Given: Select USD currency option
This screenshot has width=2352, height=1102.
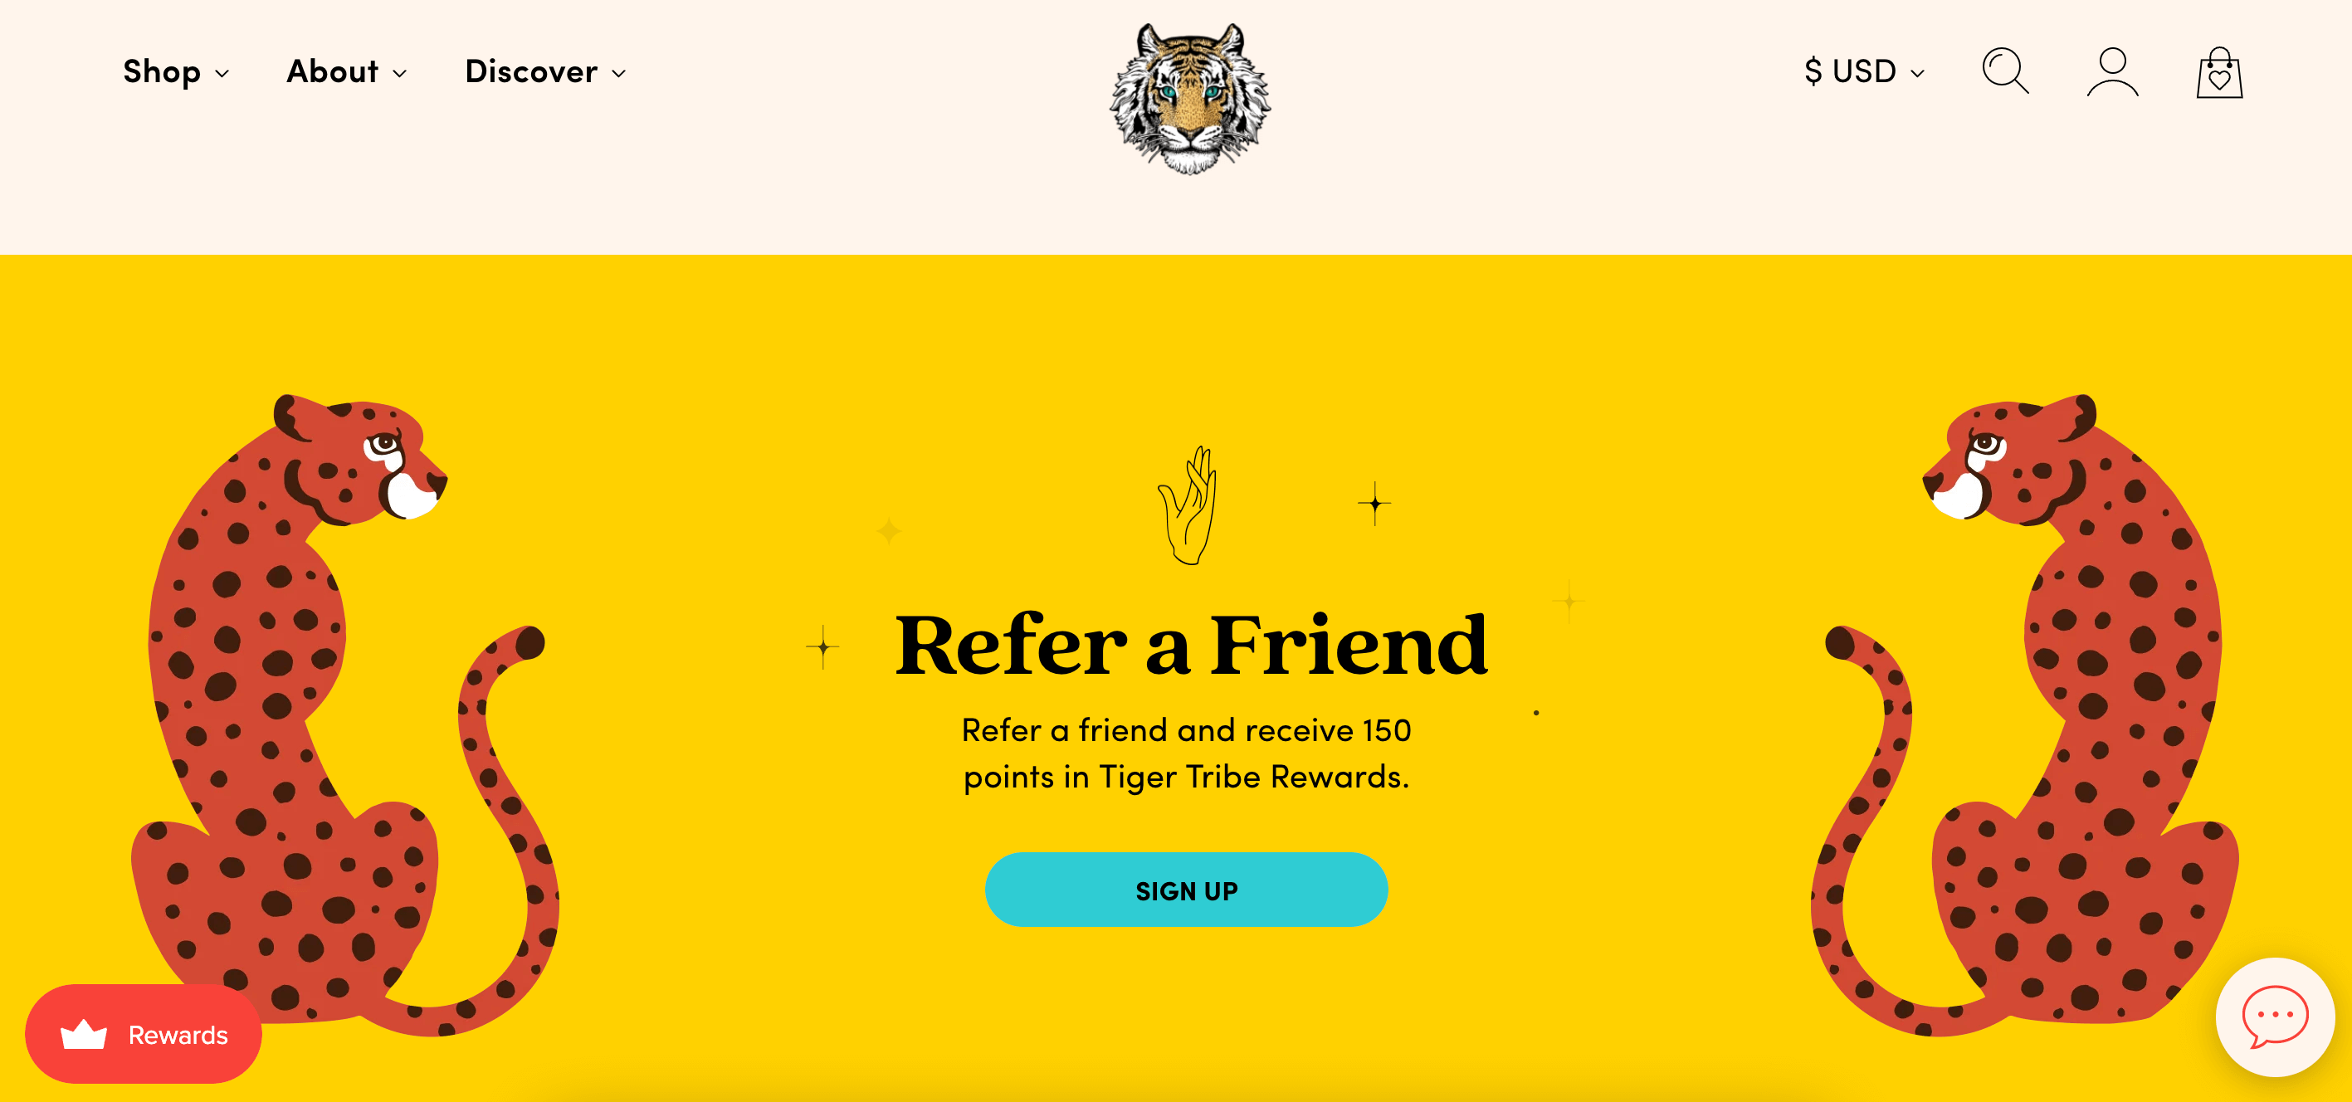Looking at the screenshot, I should coord(1866,71).
